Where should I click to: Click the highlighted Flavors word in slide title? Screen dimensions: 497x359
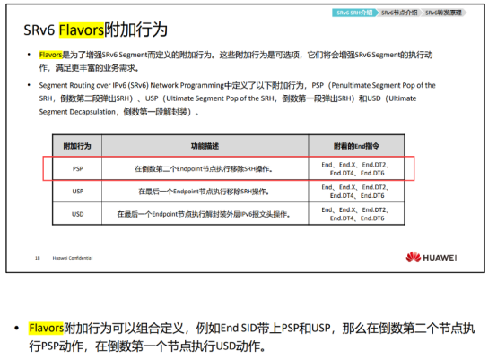point(82,30)
